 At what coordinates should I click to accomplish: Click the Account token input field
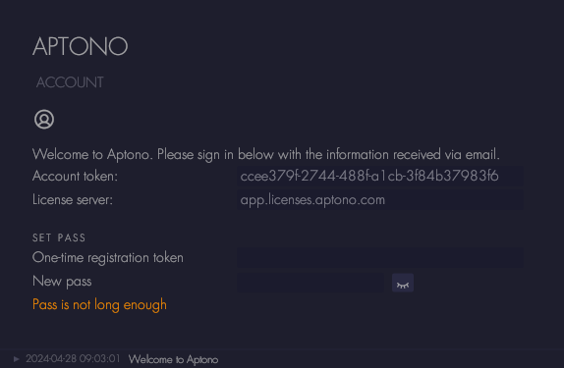(x=380, y=176)
